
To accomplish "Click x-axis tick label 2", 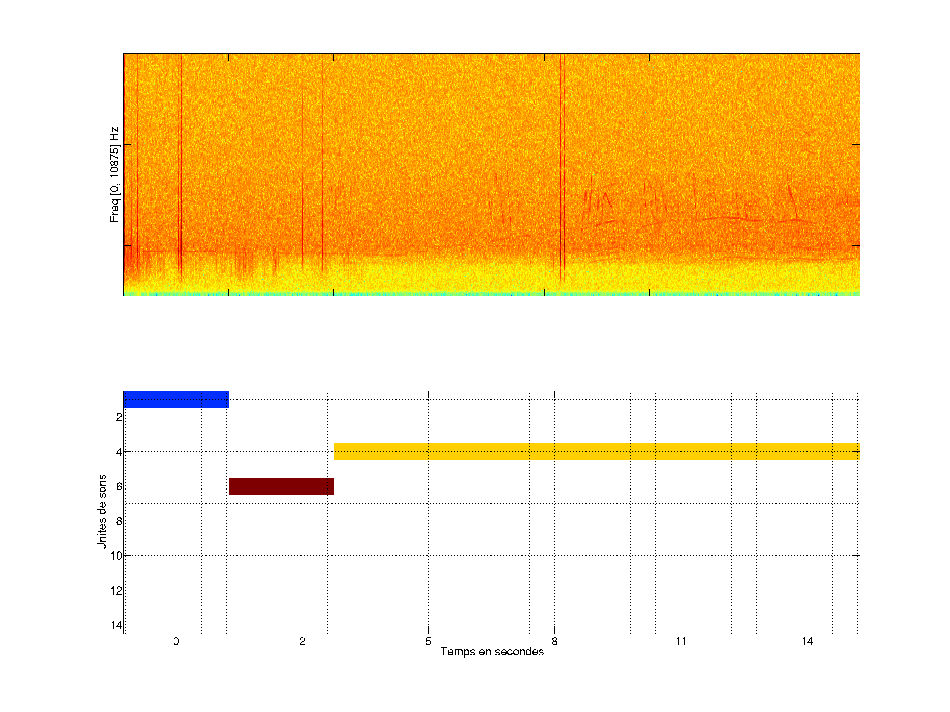I will (302, 641).
